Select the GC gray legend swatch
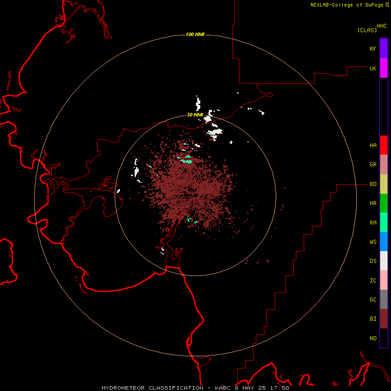The image size is (391, 391). pyautogui.click(x=384, y=299)
